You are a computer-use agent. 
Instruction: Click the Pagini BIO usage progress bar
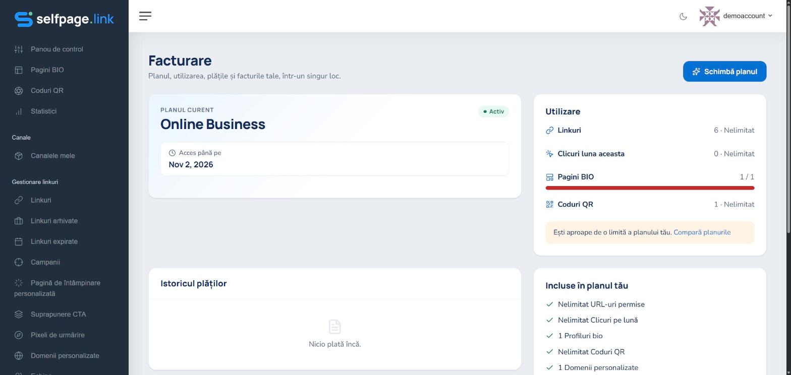[650, 188]
